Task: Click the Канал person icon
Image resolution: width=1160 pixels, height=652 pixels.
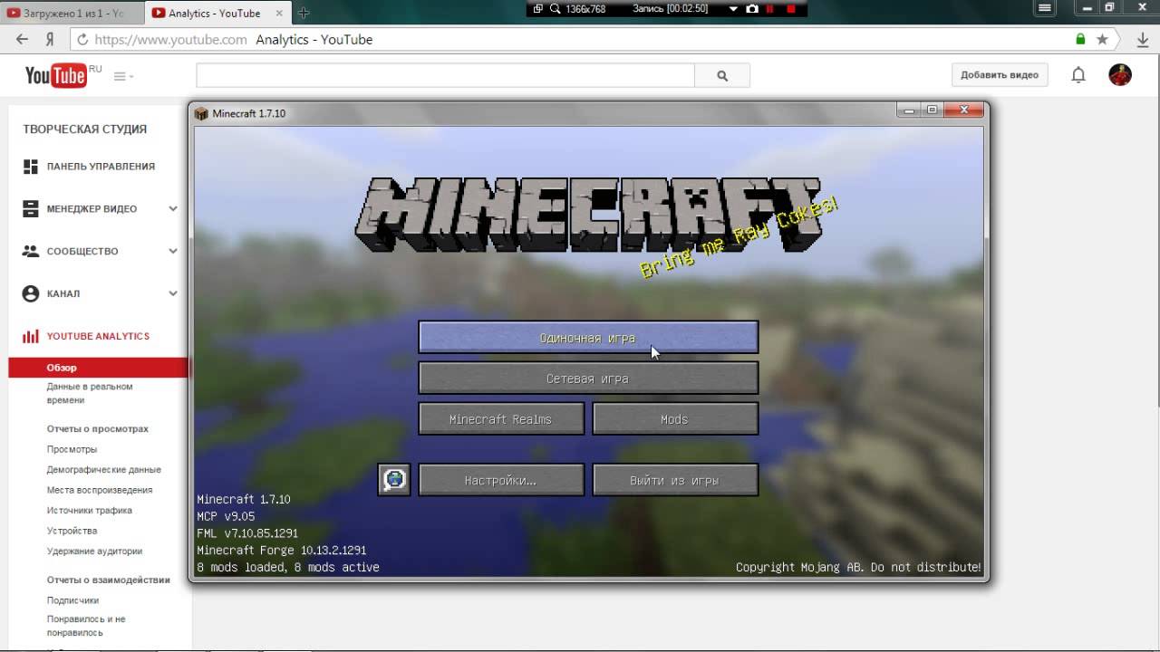Action: click(31, 294)
